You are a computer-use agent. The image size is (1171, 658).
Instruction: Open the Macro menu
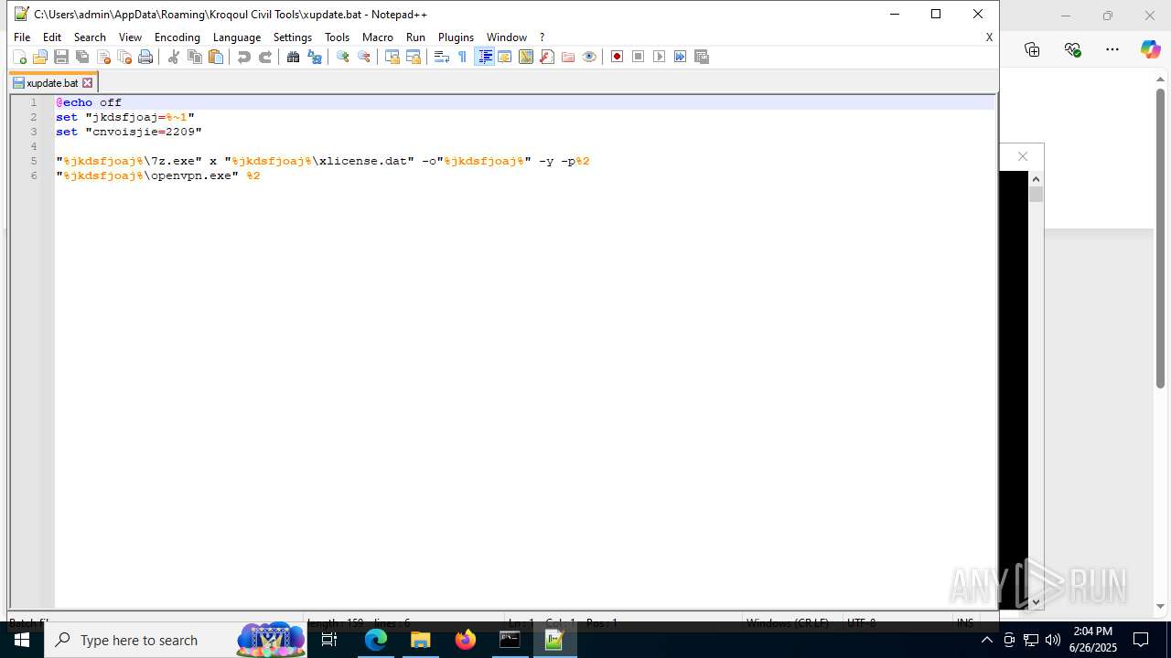(x=378, y=37)
